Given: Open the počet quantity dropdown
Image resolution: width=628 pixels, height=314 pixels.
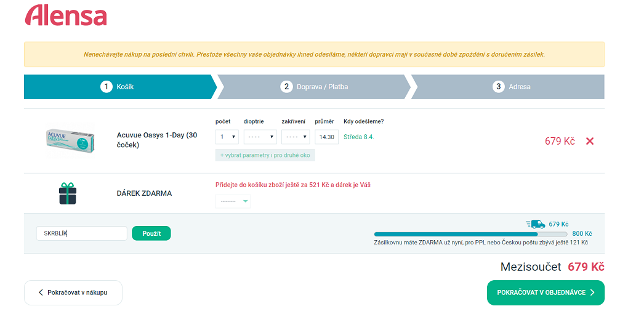Looking at the screenshot, I should point(227,137).
